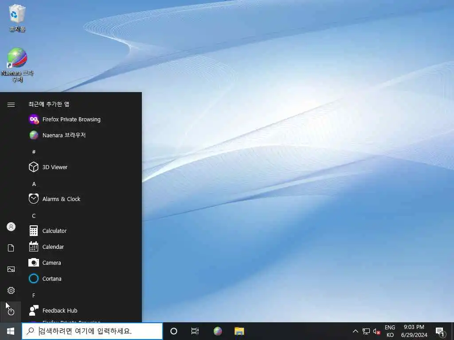Viewport: 454px width, 340px height.
Task: Click the muted volume tray icon
Action: point(376,331)
